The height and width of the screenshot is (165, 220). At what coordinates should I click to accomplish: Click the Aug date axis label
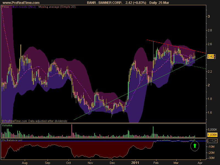(25, 163)
